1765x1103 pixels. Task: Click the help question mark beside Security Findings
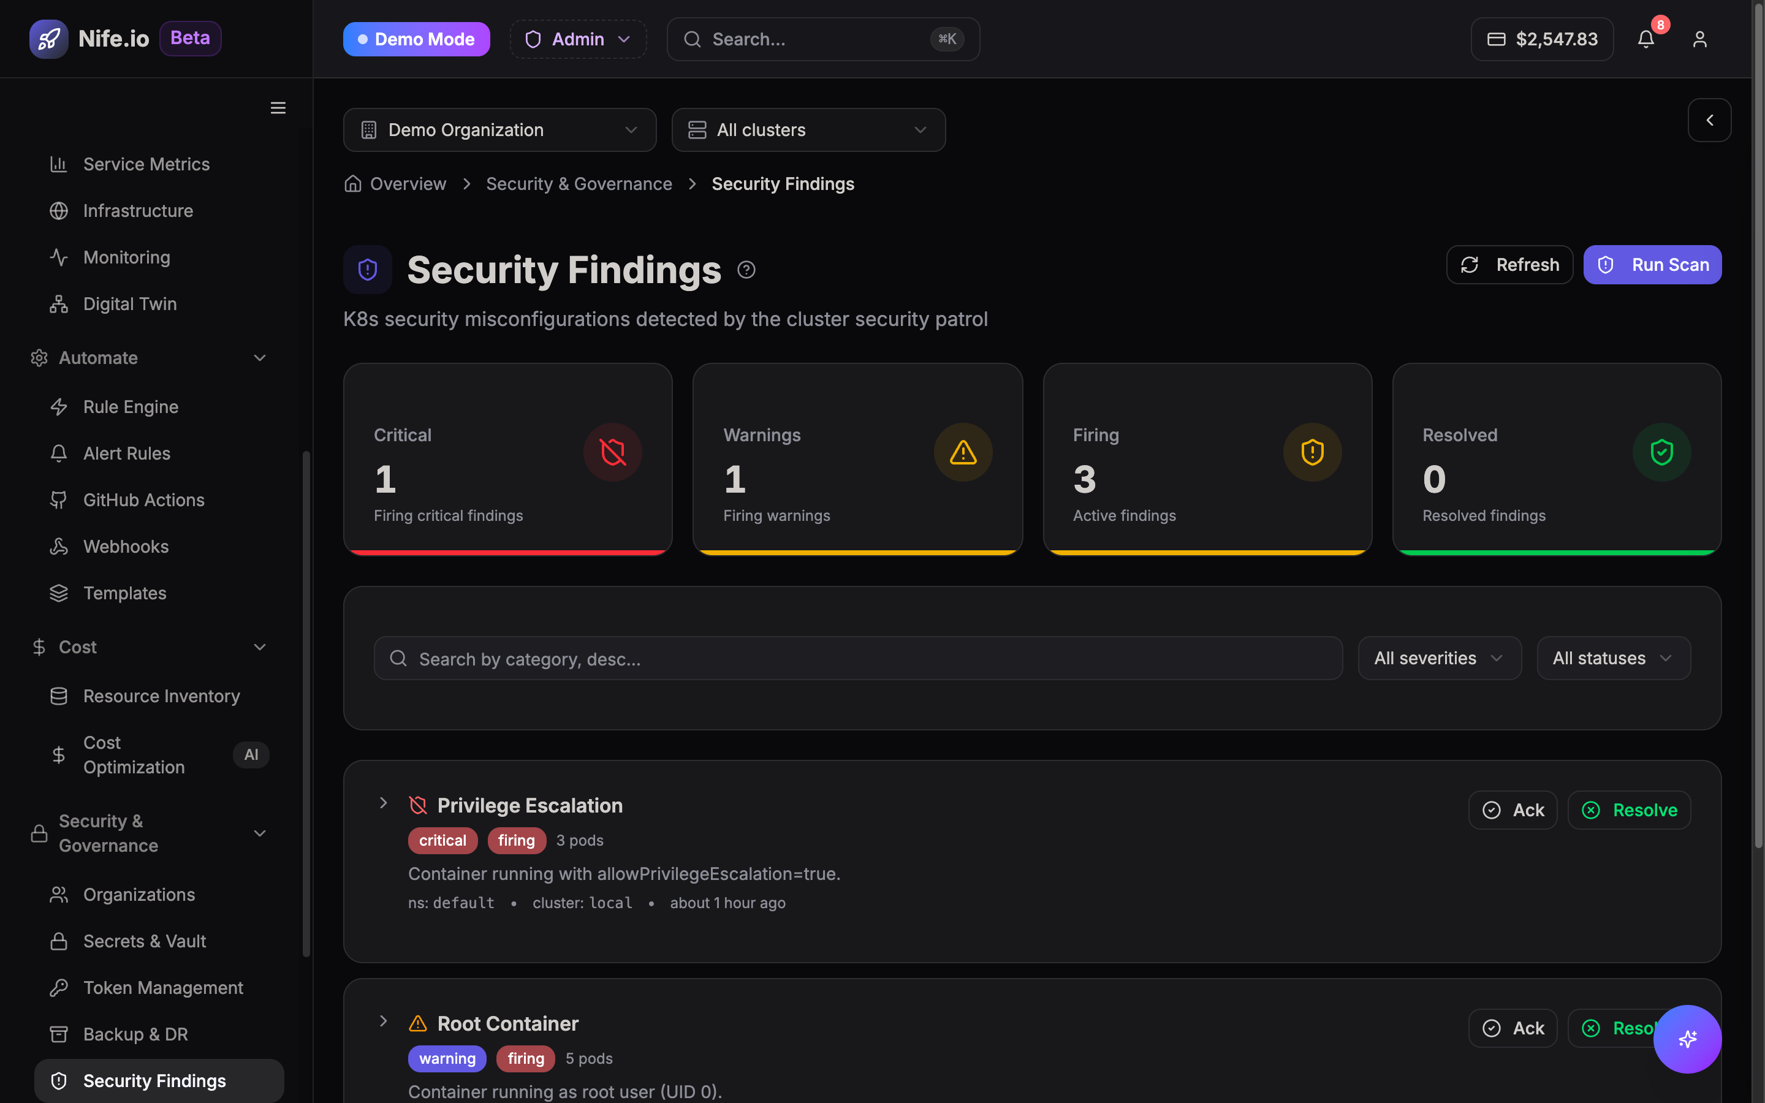[x=746, y=270]
